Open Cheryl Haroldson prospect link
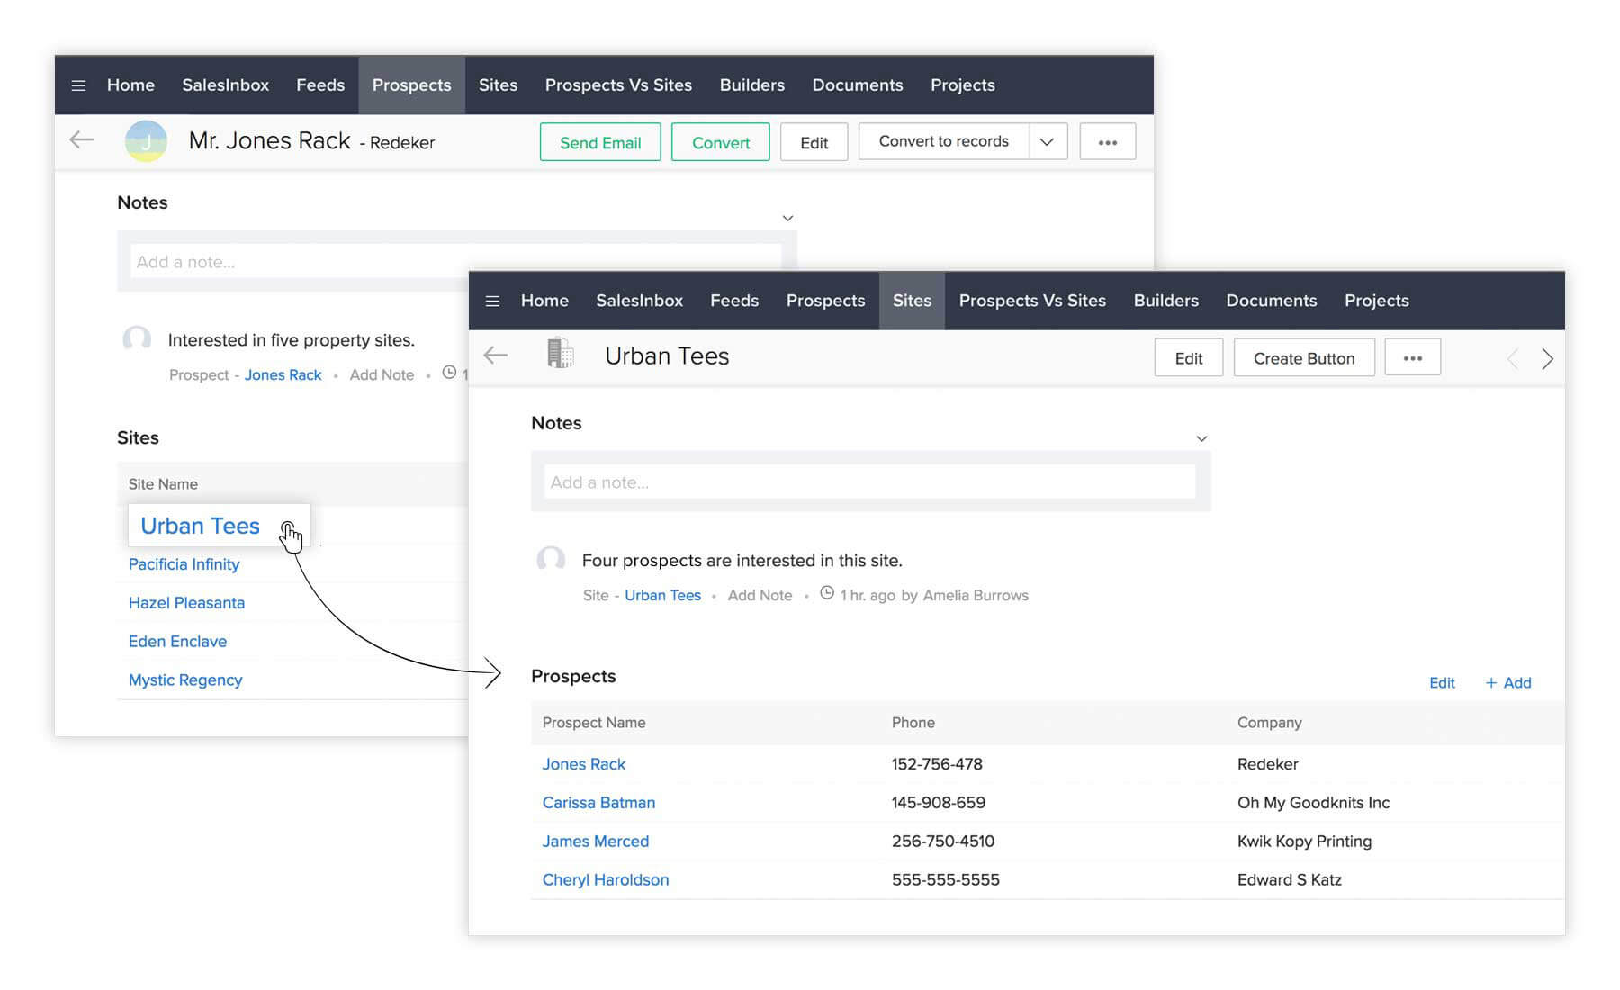Screen dimensions: 1620x990 click(x=605, y=880)
